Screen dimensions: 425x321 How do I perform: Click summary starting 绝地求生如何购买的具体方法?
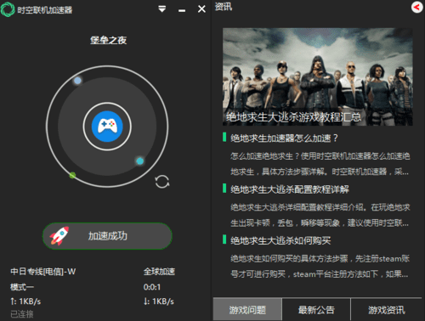[320, 267]
